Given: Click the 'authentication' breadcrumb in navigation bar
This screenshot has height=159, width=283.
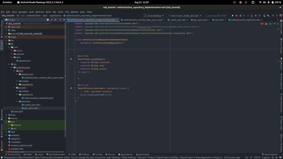Looking at the screenshot, I should pos(34,16).
